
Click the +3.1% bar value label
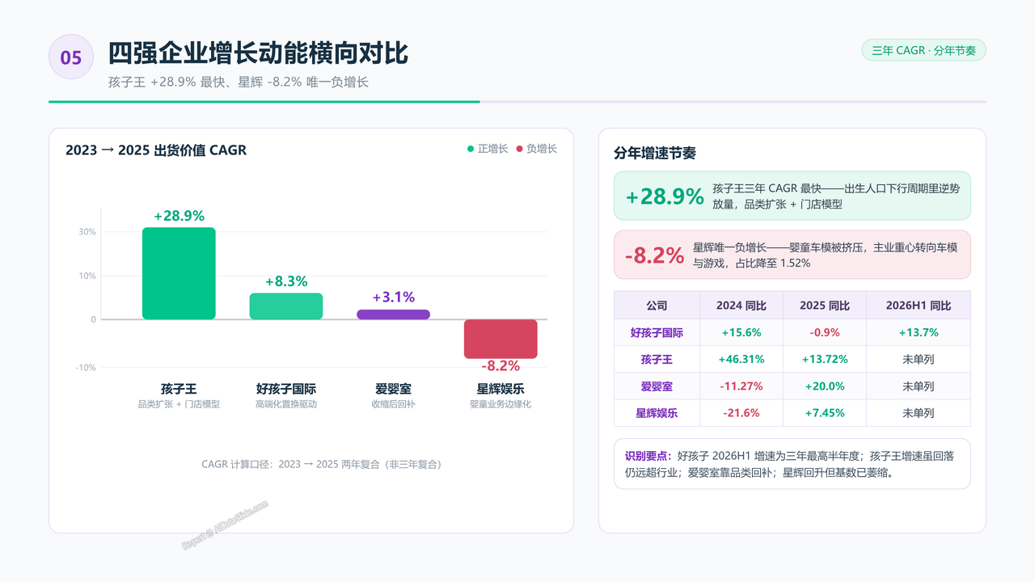pyautogui.click(x=393, y=297)
